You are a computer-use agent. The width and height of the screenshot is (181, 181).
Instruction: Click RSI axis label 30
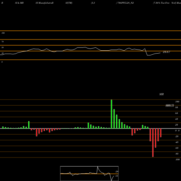coord(3,53)
